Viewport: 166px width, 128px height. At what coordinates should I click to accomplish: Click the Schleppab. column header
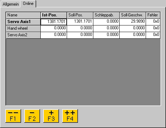[106, 15]
